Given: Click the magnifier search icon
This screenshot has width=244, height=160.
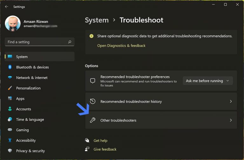Looking at the screenshot, I should [70, 42].
